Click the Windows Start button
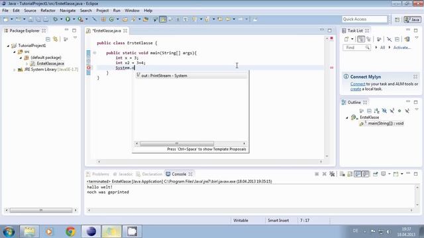This screenshot has width=424, height=238. (9, 231)
